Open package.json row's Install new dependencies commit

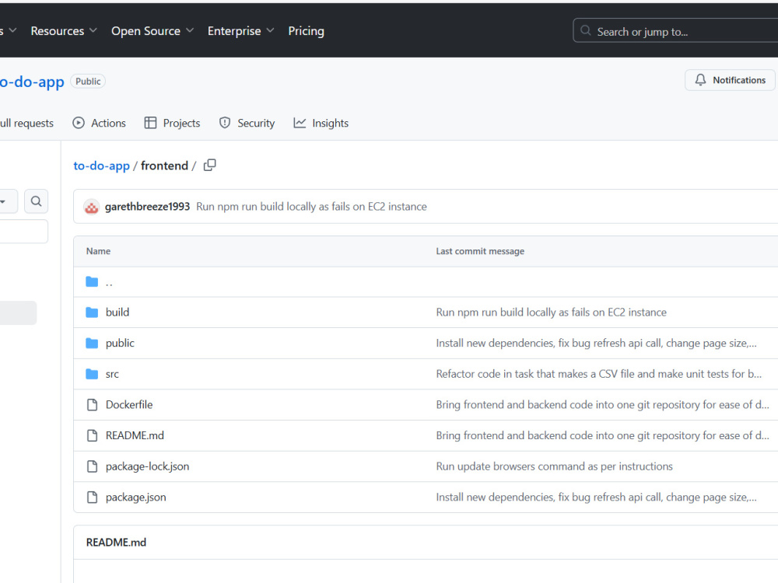[597, 497]
